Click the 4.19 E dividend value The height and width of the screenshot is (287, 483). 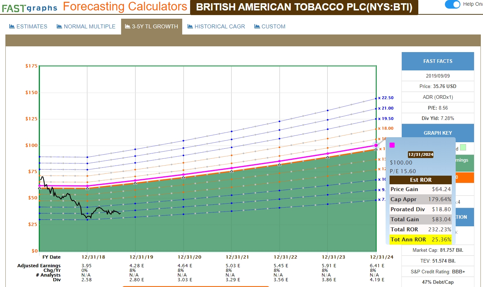(377, 279)
